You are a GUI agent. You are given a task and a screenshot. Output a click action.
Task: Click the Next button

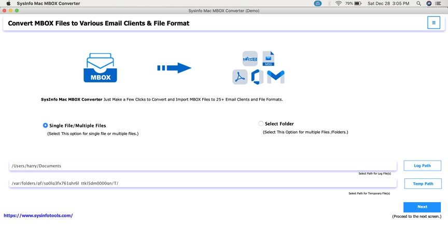422,207
